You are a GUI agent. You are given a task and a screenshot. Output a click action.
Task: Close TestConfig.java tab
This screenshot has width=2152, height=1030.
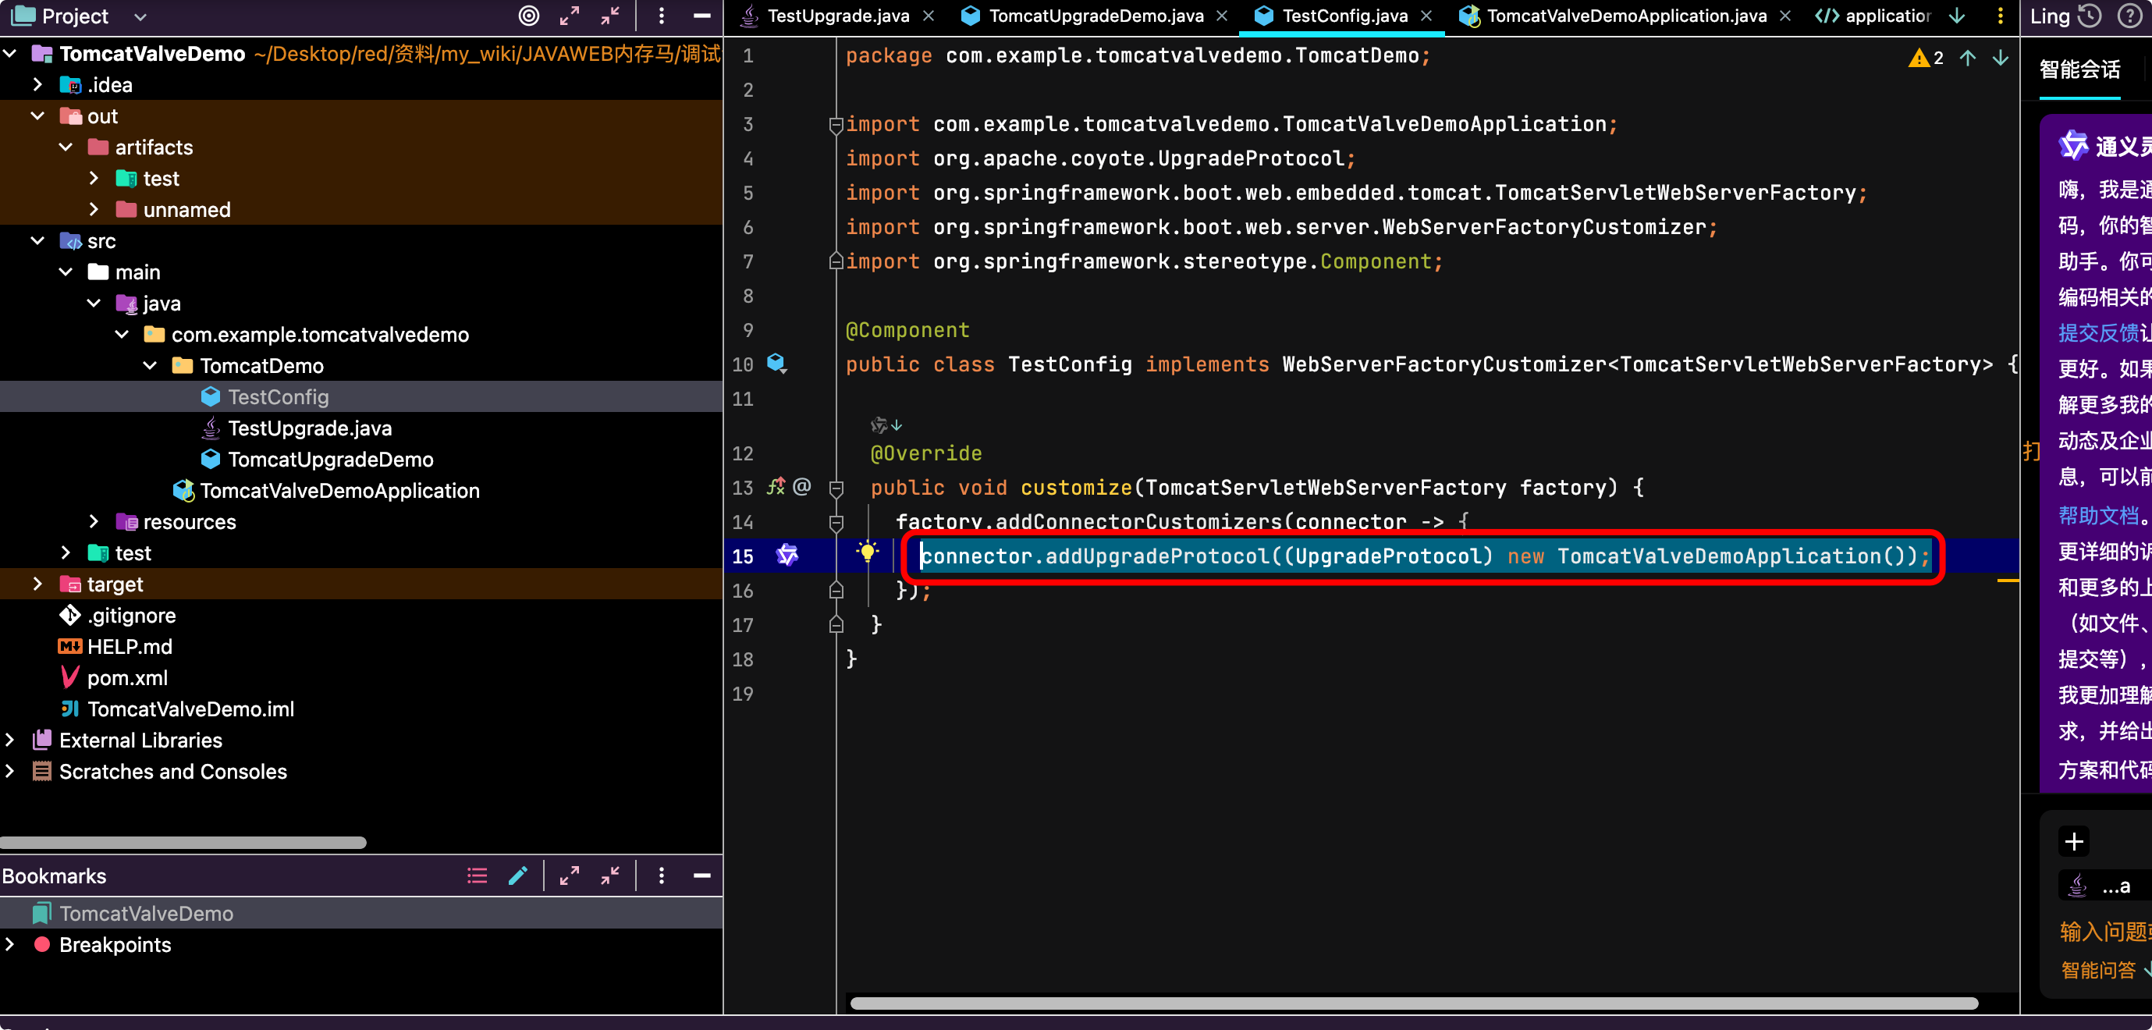pyautogui.click(x=1426, y=16)
